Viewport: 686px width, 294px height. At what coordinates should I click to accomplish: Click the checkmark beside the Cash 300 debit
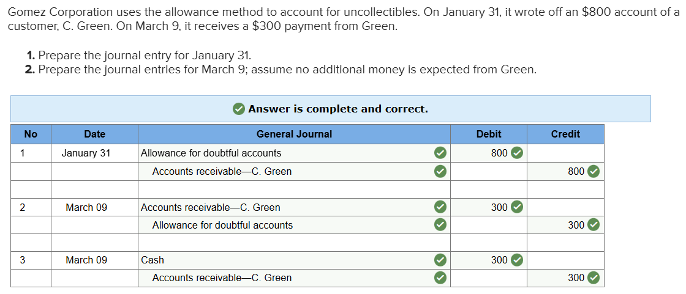click(x=518, y=260)
